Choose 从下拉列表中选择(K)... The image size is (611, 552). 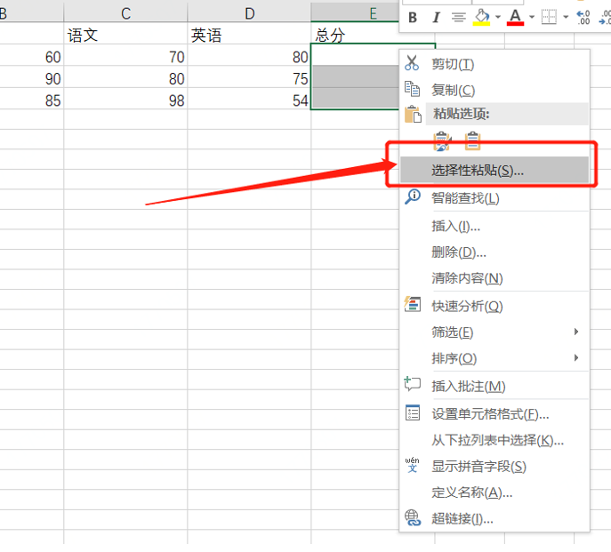[494, 440]
